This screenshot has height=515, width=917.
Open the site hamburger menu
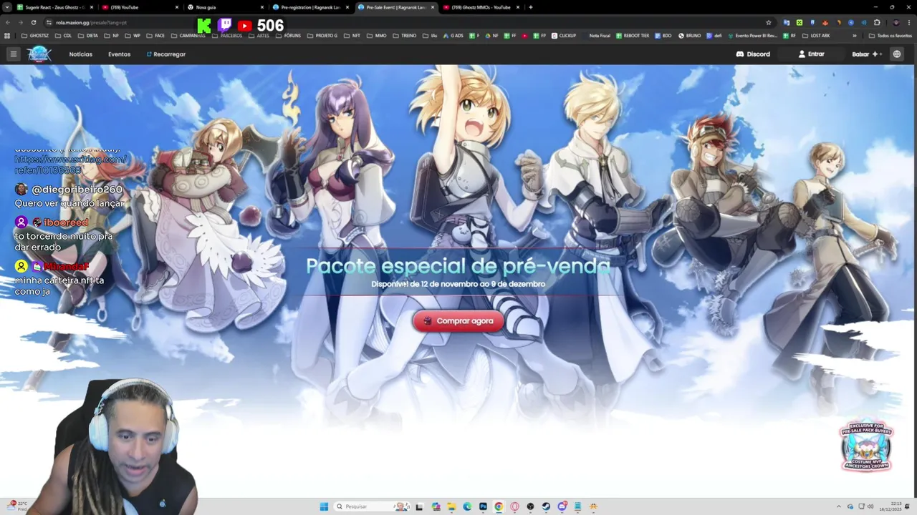[13, 54]
